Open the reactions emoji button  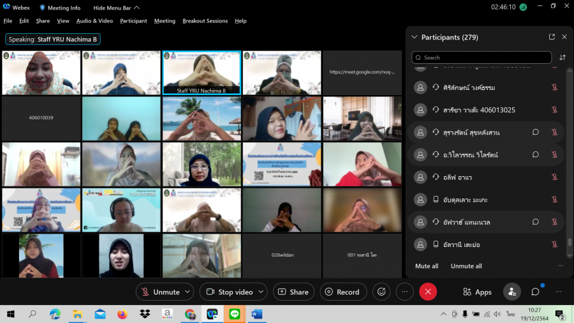381,292
